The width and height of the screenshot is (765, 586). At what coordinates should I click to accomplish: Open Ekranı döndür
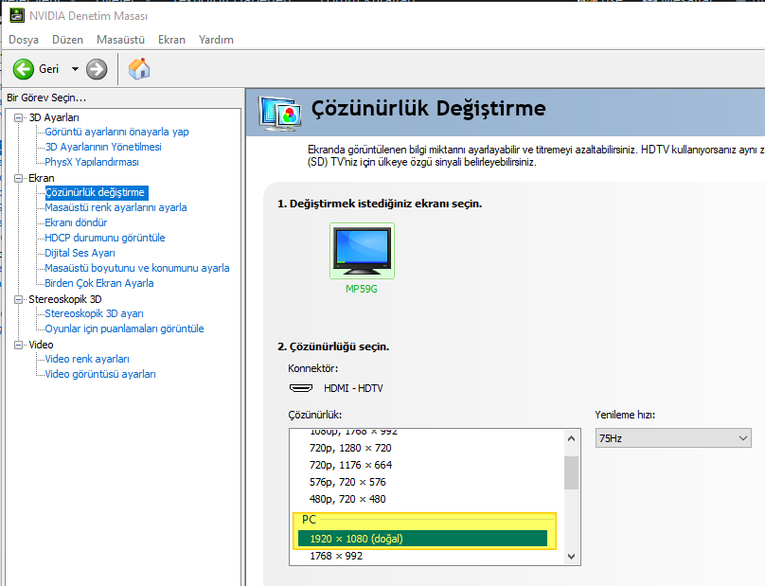point(76,222)
